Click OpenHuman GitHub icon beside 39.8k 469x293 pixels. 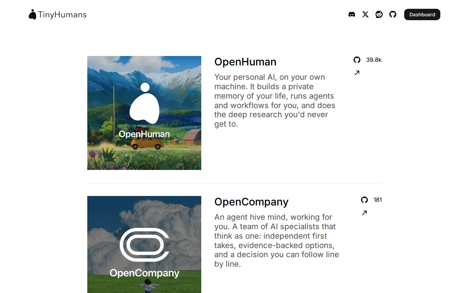point(357,60)
